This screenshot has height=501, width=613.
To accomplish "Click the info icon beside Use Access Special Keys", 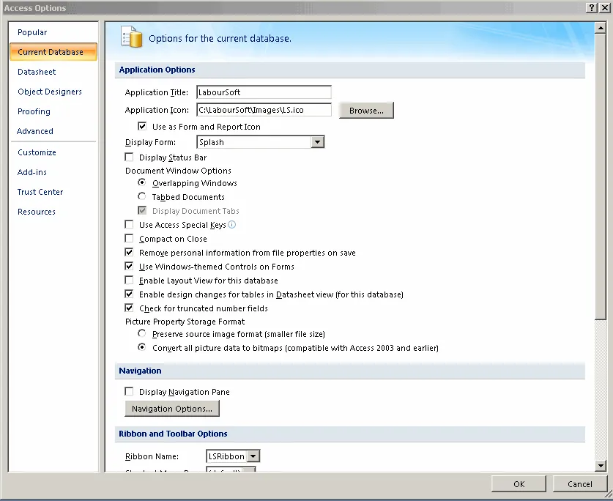I will coord(231,225).
